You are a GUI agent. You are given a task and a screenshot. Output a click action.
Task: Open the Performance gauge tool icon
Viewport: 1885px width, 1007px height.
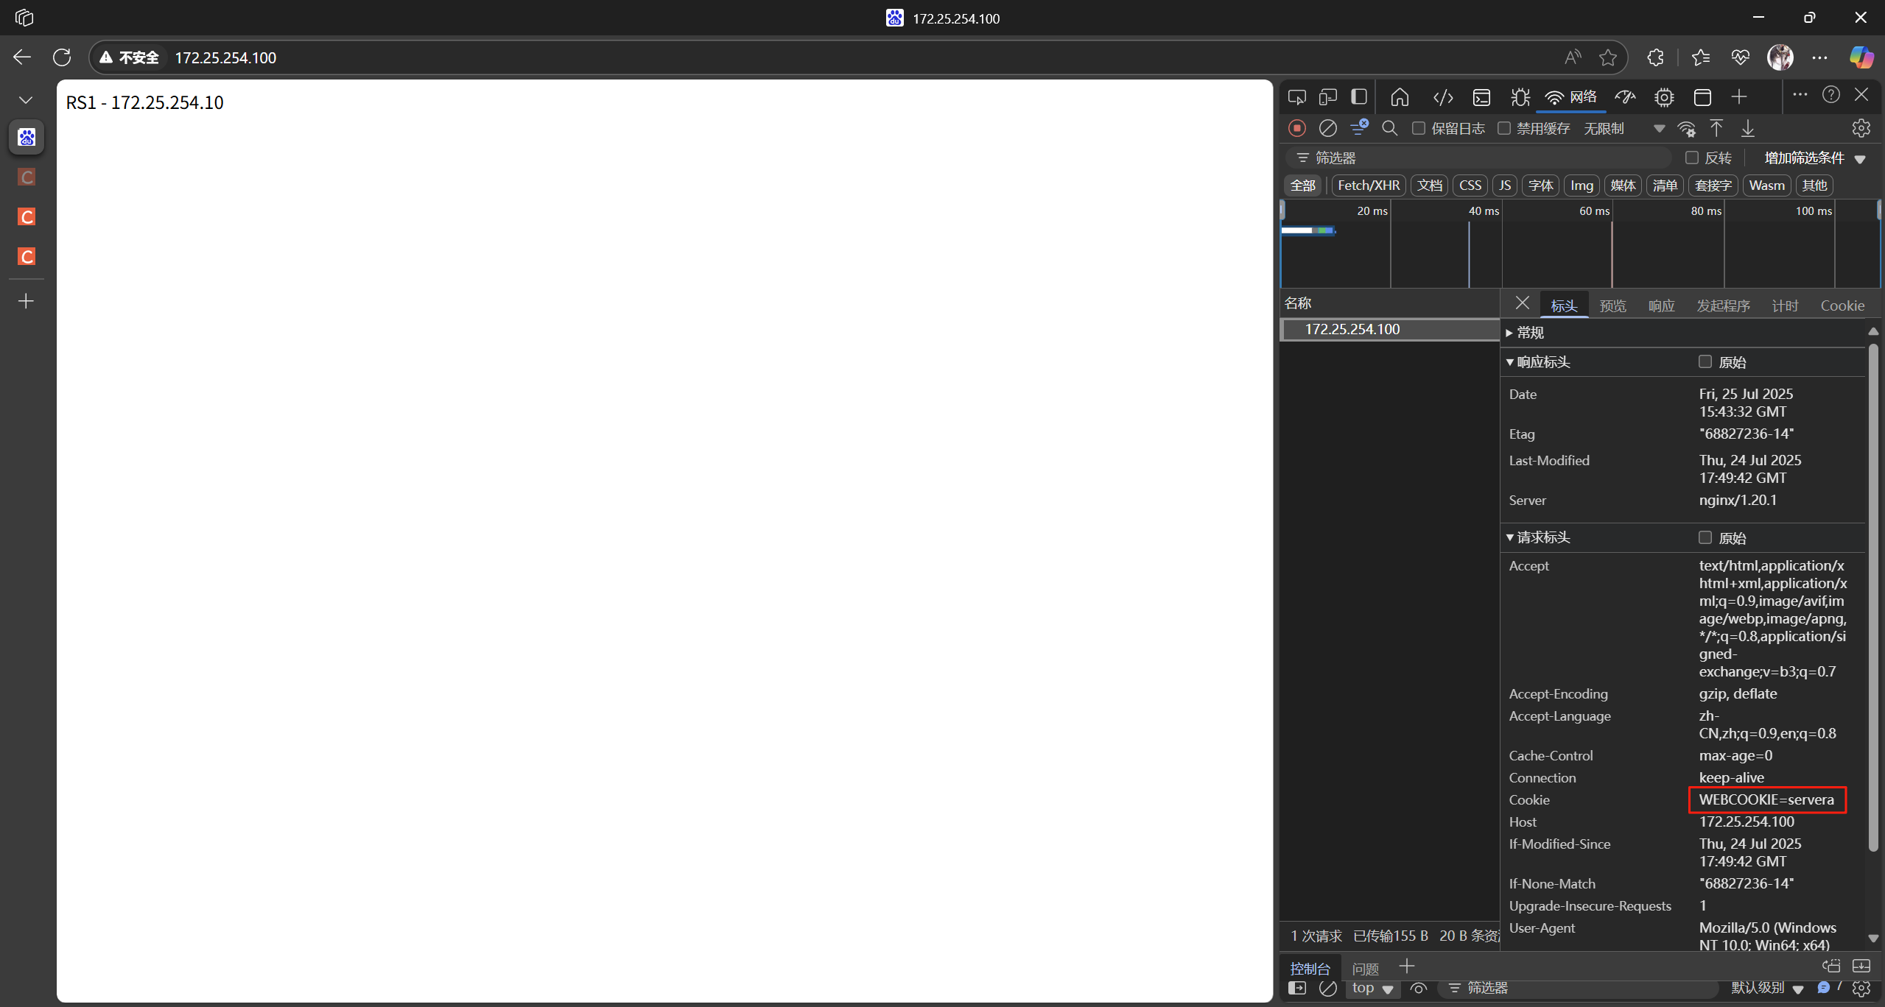1625,97
